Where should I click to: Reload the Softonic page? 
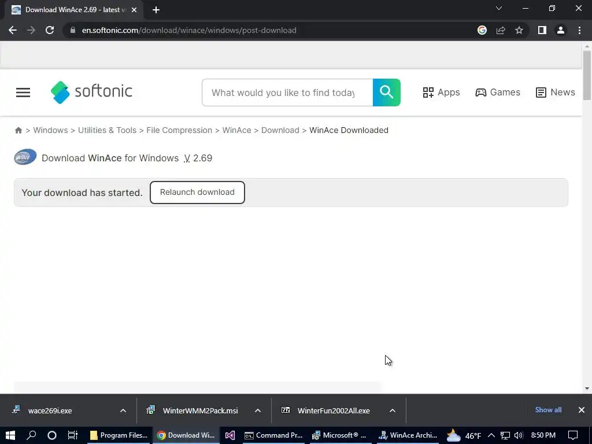pos(50,30)
